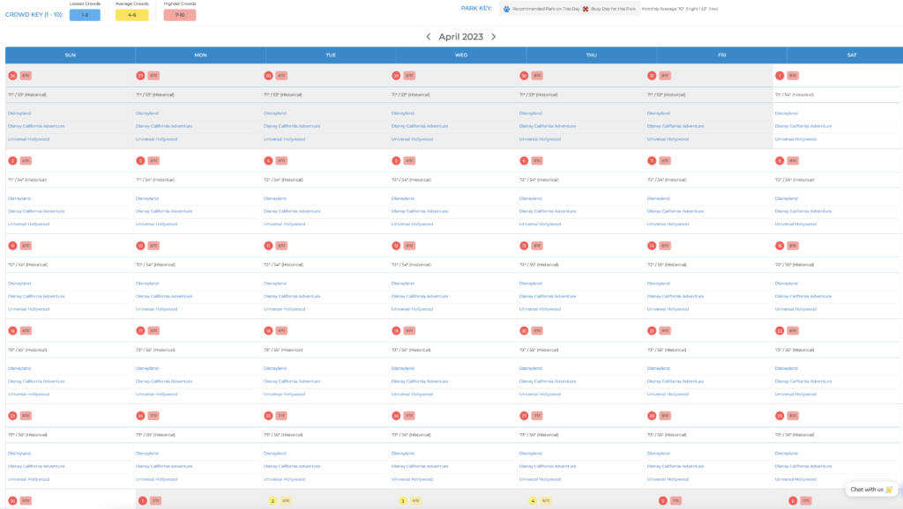Select the March 30 date circle
The image size is (903, 509).
[x=524, y=76]
